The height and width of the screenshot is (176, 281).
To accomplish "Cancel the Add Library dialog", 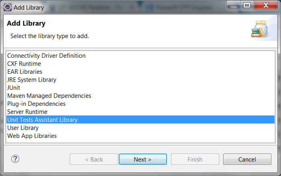I will click(247, 159).
